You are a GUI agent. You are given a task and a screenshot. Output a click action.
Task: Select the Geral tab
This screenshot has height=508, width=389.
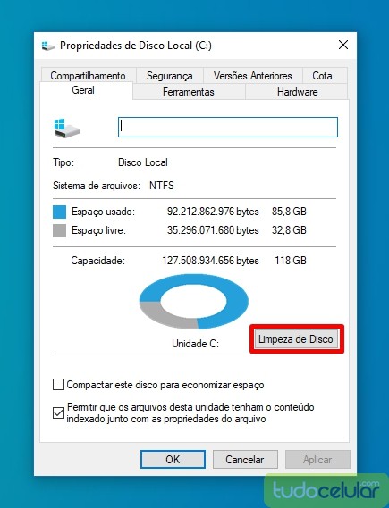(x=83, y=90)
